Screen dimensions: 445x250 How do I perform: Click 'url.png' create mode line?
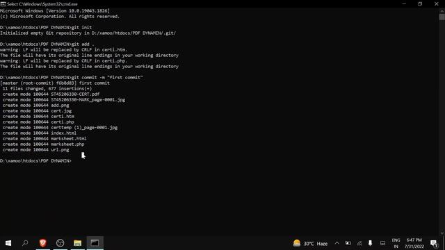[x=35, y=150]
